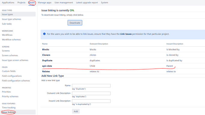Switch to the Manage apps tab

tap(45, 3)
